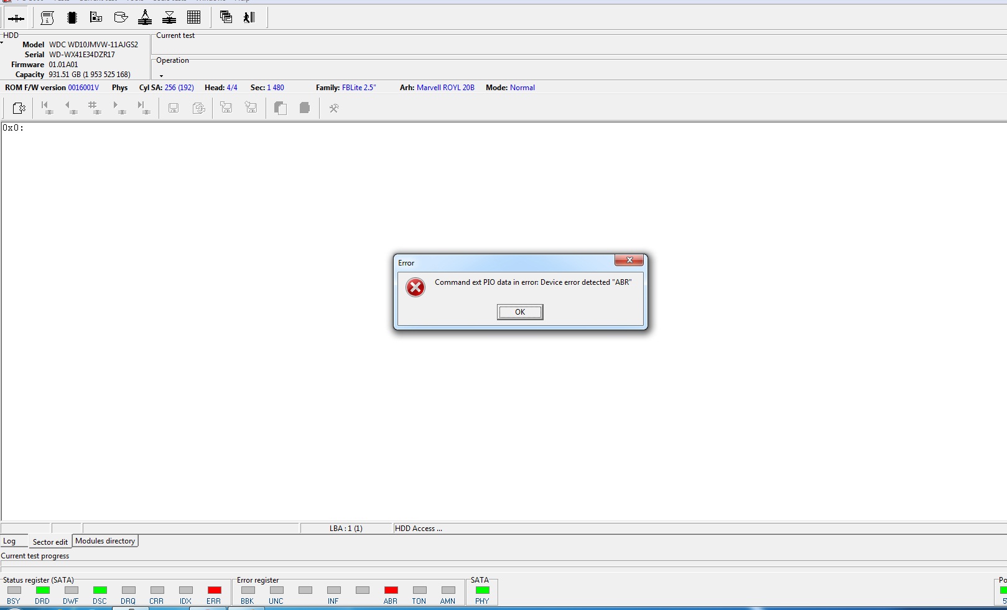Image resolution: width=1007 pixels, height=610 pixels.
Task: Click the CRR status indicator
Action: coord(157,590)
